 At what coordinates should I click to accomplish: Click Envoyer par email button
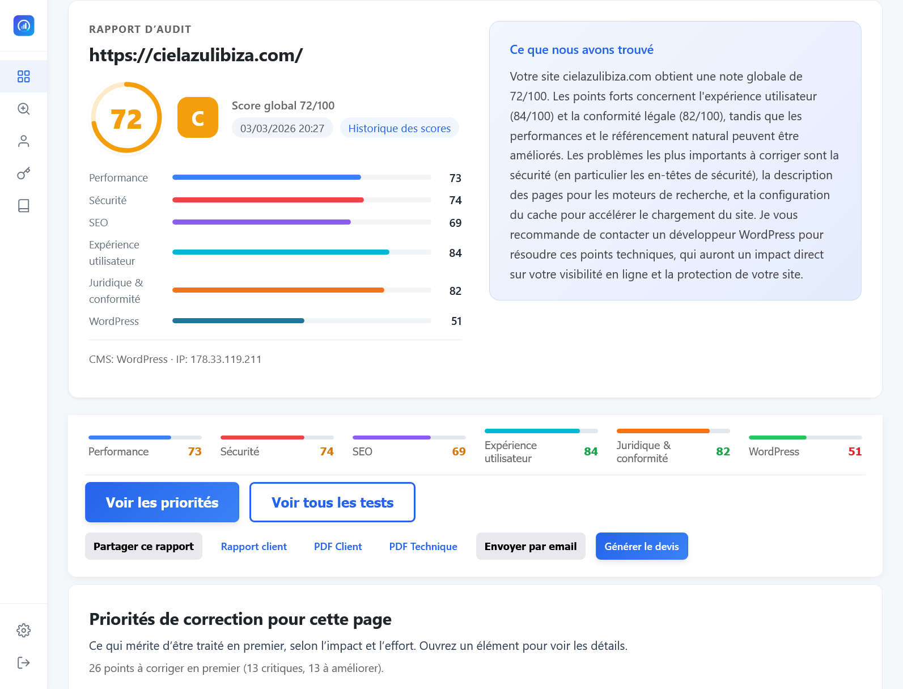(x=531, y=546)
